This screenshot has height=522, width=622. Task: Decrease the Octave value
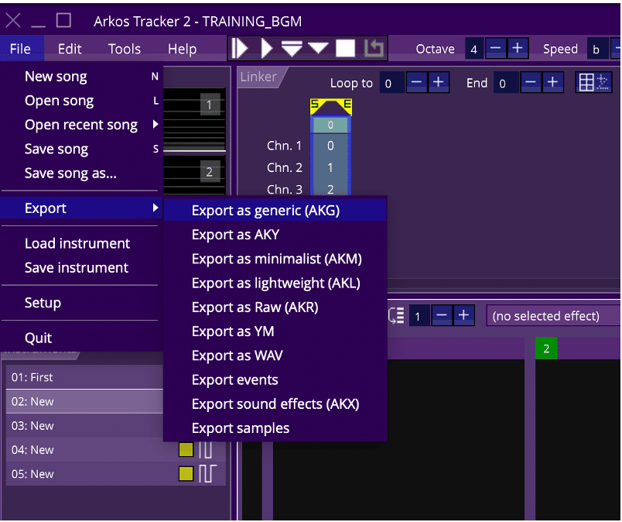[x=495, y=49]
